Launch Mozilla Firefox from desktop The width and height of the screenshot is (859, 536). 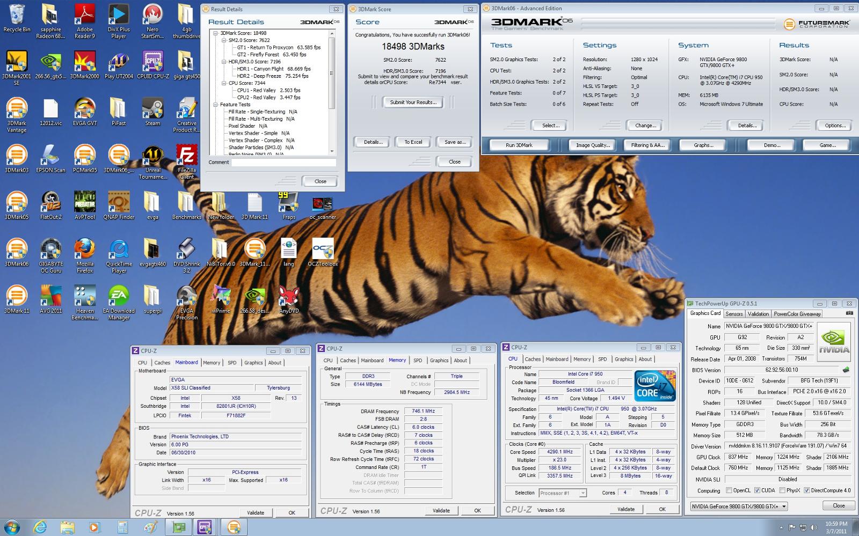85,256
